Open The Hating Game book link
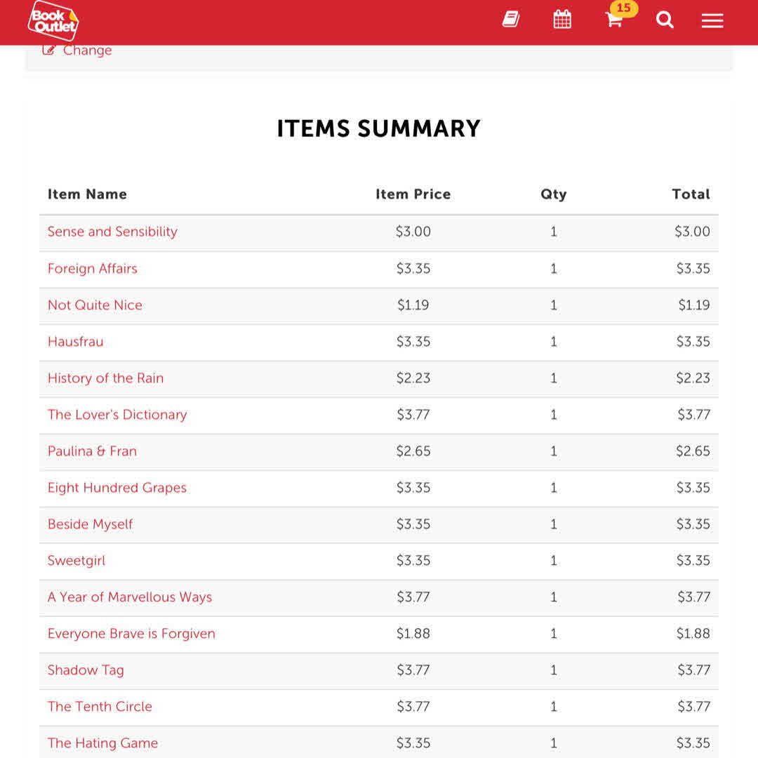Image resolution: width=758 pixels, height=758 pixels. [102, 743]
